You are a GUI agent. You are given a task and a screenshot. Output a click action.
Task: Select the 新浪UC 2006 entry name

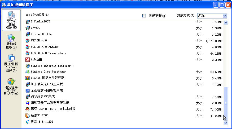point(40,115)
